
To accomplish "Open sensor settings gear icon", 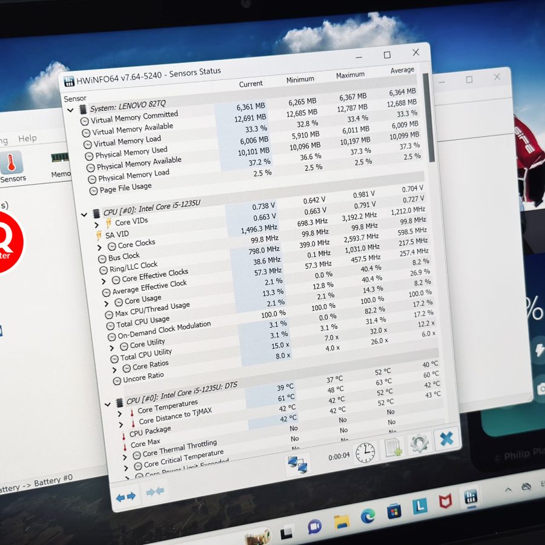I will click(x=419, y=443).
